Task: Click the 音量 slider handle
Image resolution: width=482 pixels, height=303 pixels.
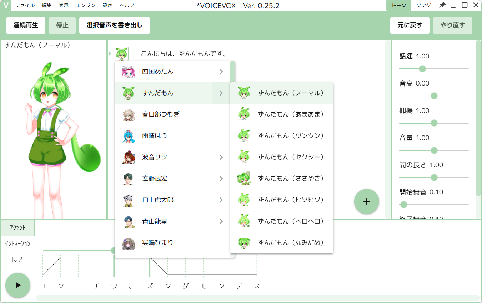Action: 434,150
